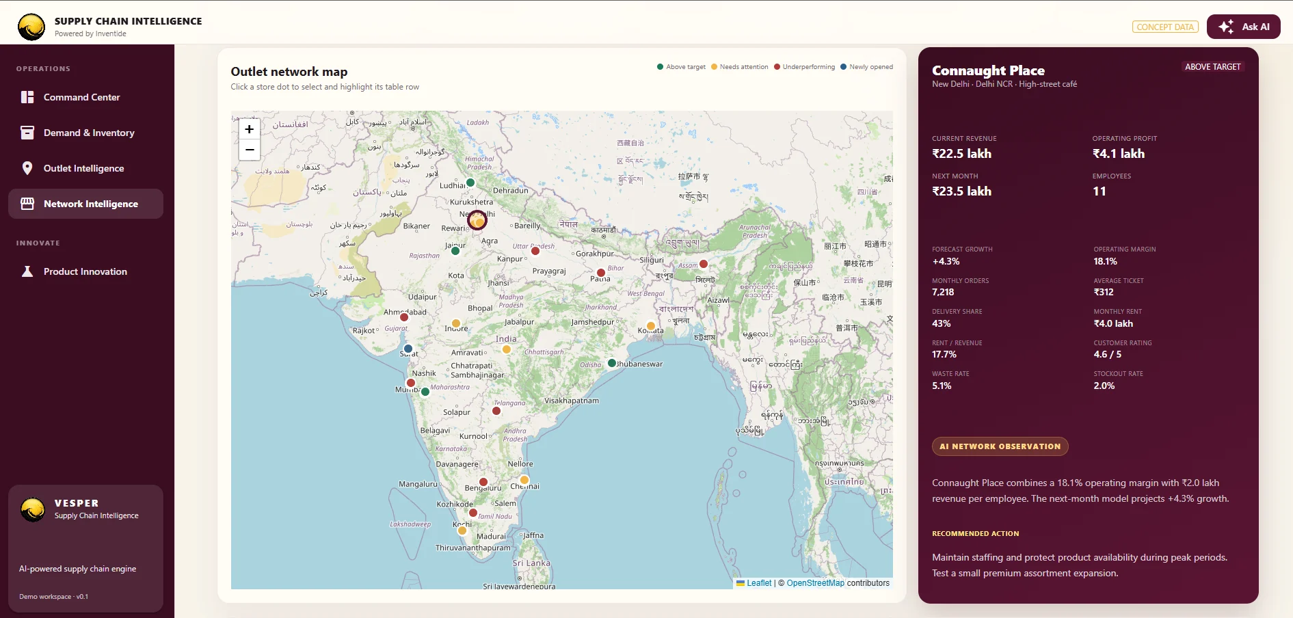Click the forecast growth value +4.3%
Viewport: 1293px width, 618px height.
click(946, 261)
